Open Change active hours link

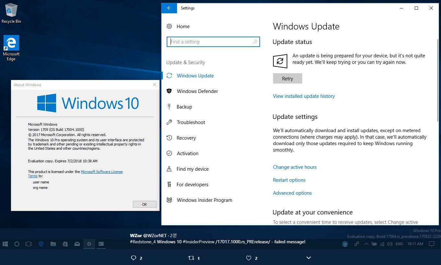tap(295, 167)
